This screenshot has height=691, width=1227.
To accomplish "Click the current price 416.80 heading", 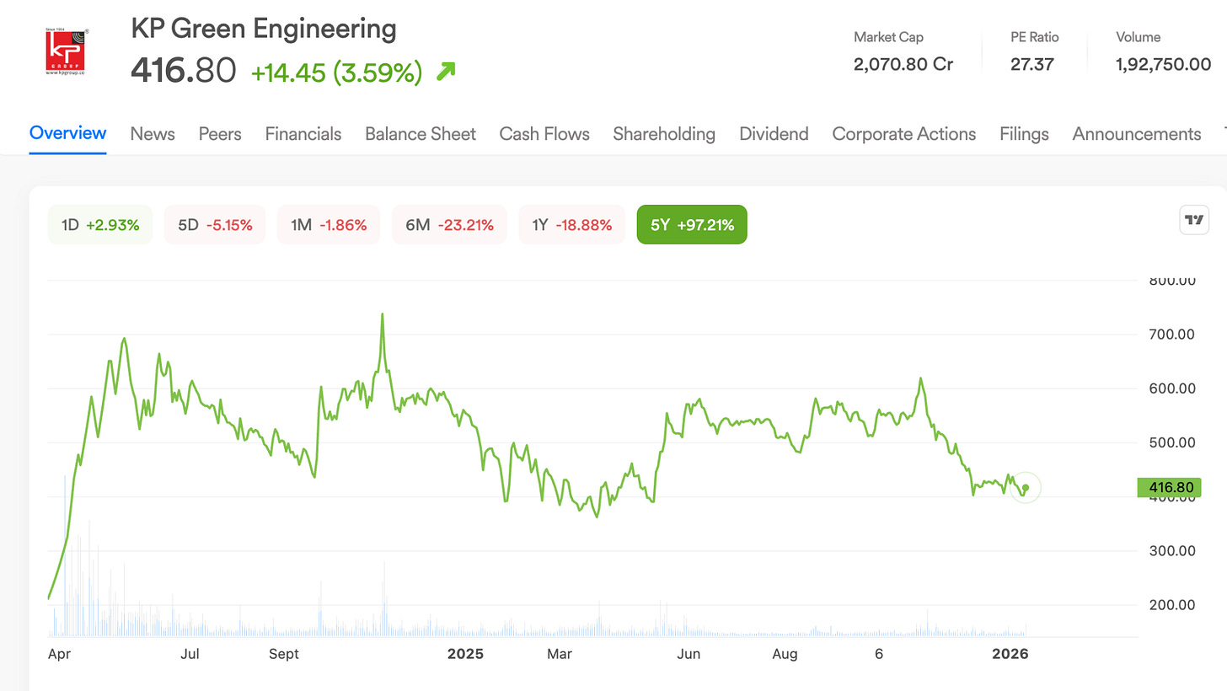I will tap(184, 71).
